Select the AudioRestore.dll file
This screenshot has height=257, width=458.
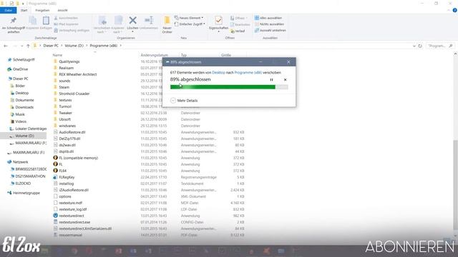pyautogui.click(x=69, y=132)
